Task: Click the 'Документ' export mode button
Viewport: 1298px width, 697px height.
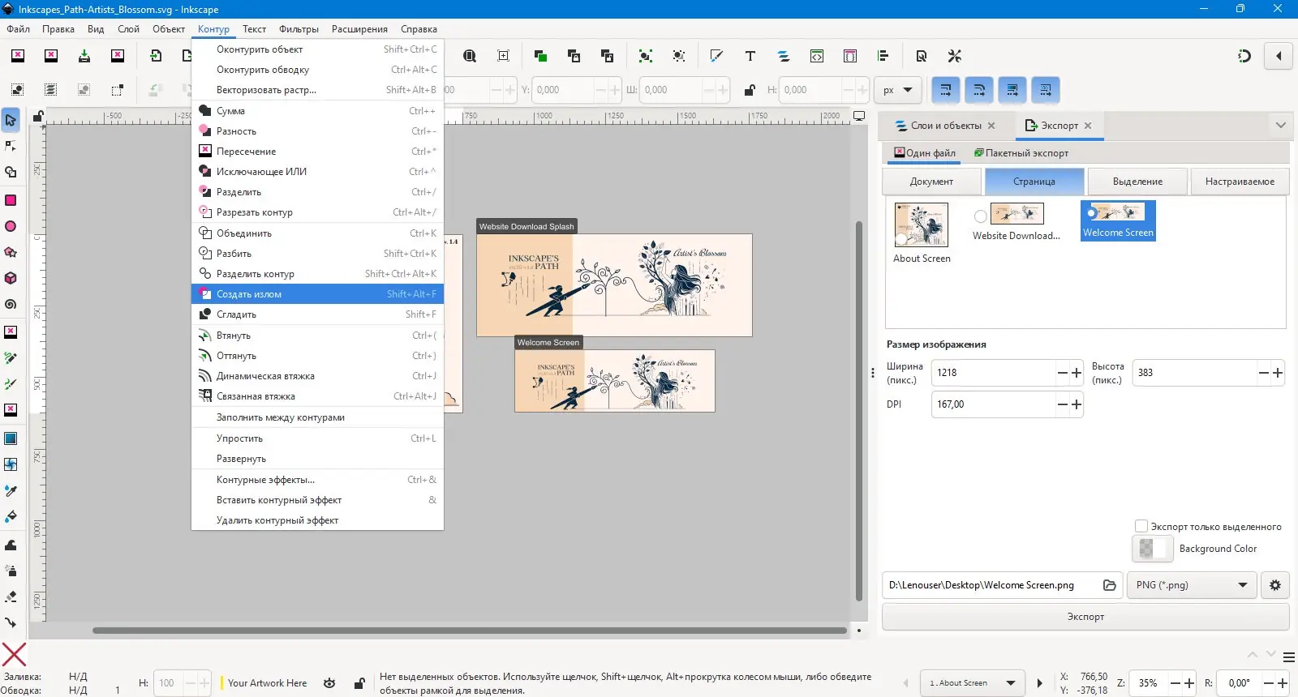Action: pos(931,182)
